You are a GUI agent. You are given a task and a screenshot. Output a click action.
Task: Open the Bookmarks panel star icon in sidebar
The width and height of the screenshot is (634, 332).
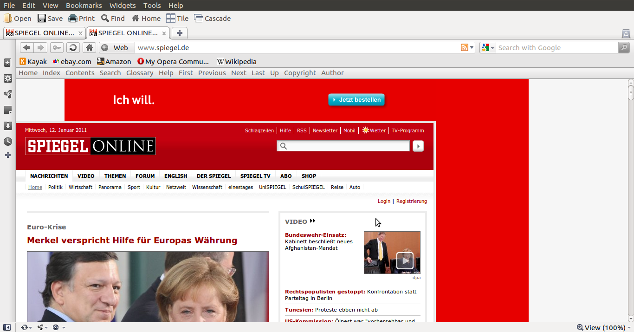click(7, 63)
